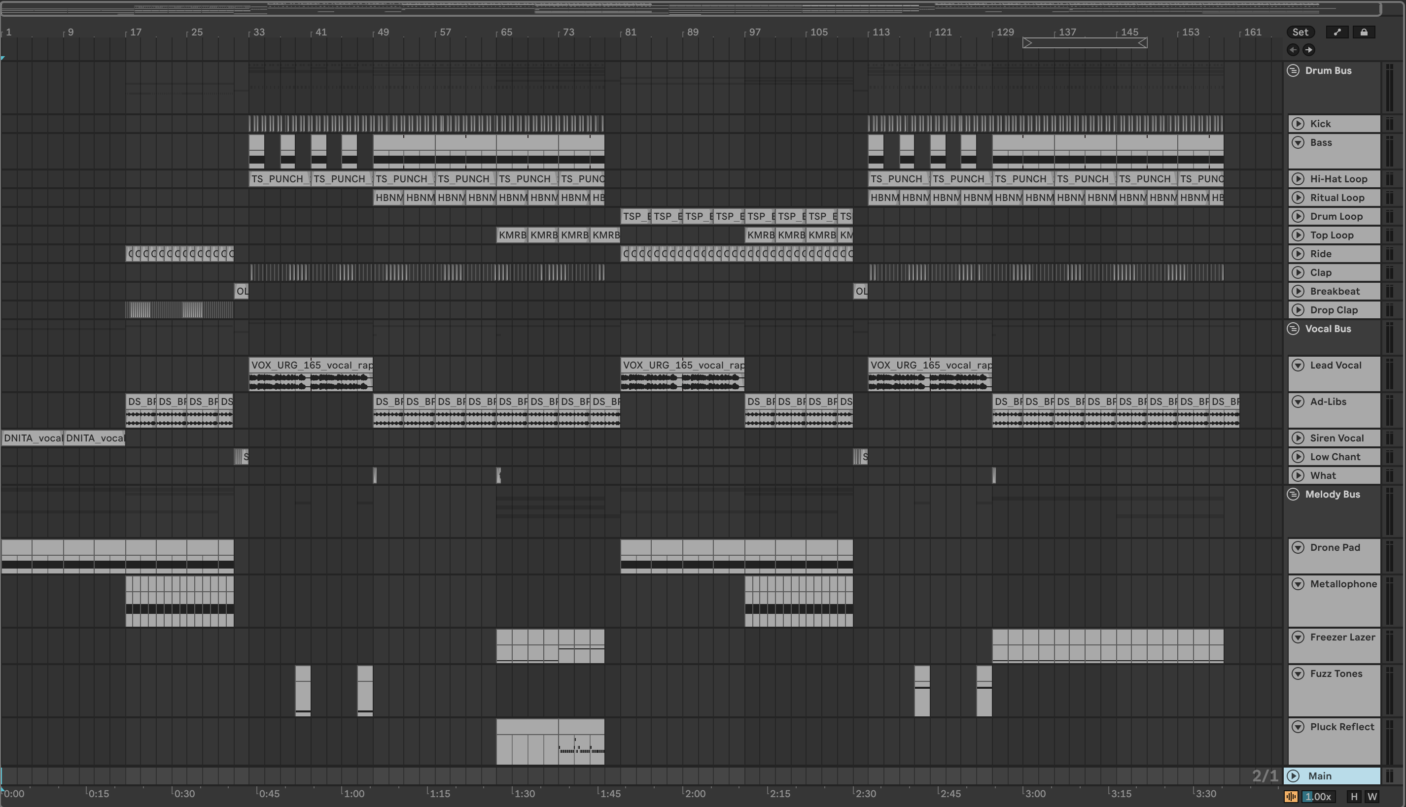1406x807 pixels.
Task: Unfold the Main track
Action: (x=1294, y=776)
